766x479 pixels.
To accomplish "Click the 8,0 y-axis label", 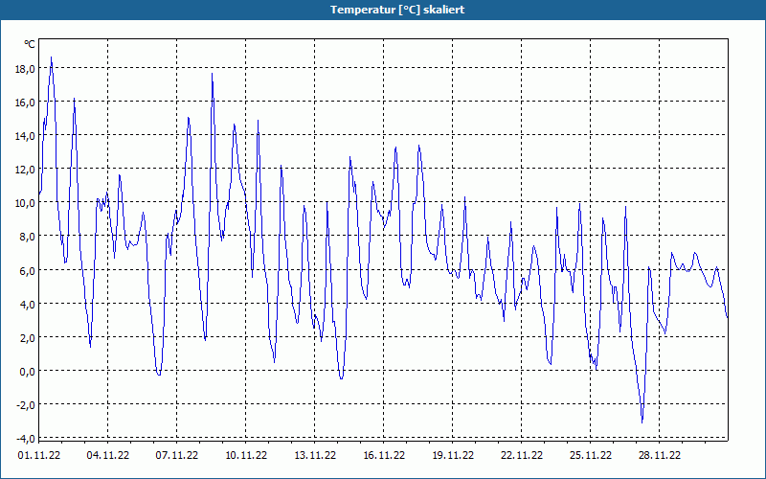I will pos(28,237).
